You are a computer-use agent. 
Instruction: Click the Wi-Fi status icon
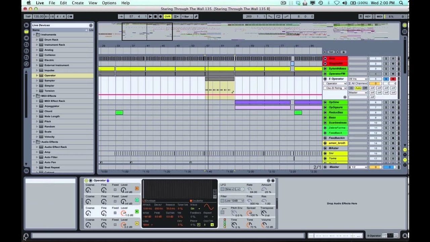(337, 3)
